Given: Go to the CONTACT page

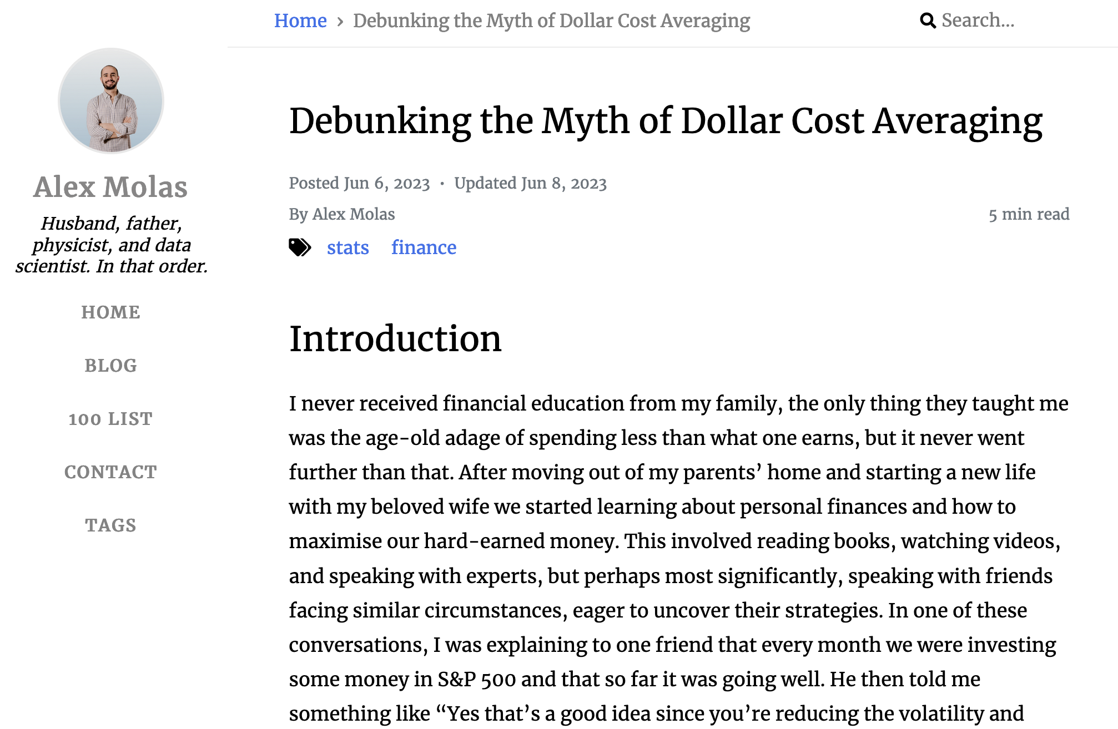Looking at the screenshot, I should pos(111,472).
